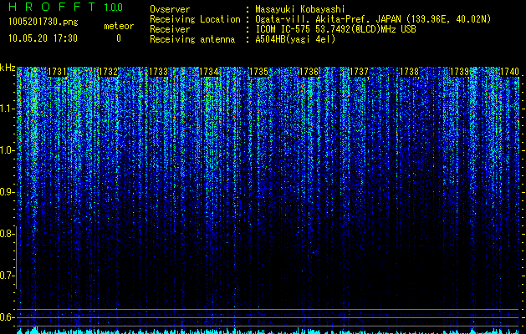Click the Receiver label
The height and width of the screenshot is (334, 526).
[170, 29]
